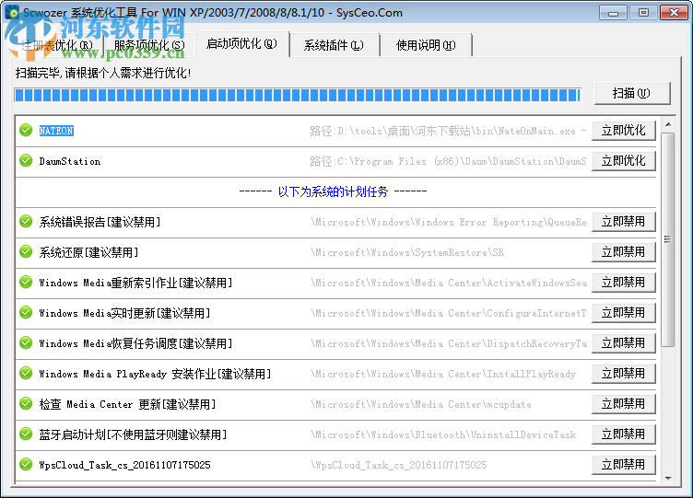Click 立即禁用 for Windows Media恢复任务调度

pyautogui.click(x=624, y=343)
